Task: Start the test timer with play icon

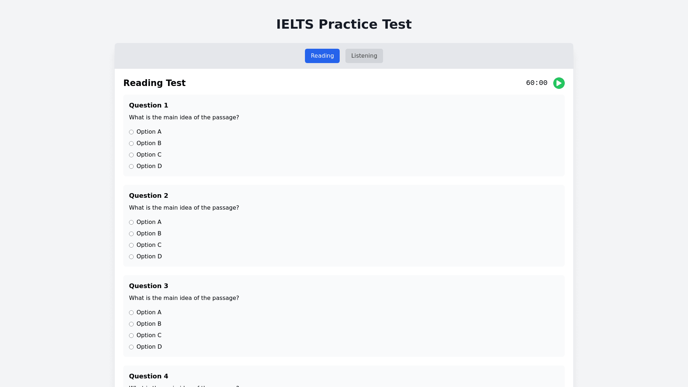Action: point(559,83)
